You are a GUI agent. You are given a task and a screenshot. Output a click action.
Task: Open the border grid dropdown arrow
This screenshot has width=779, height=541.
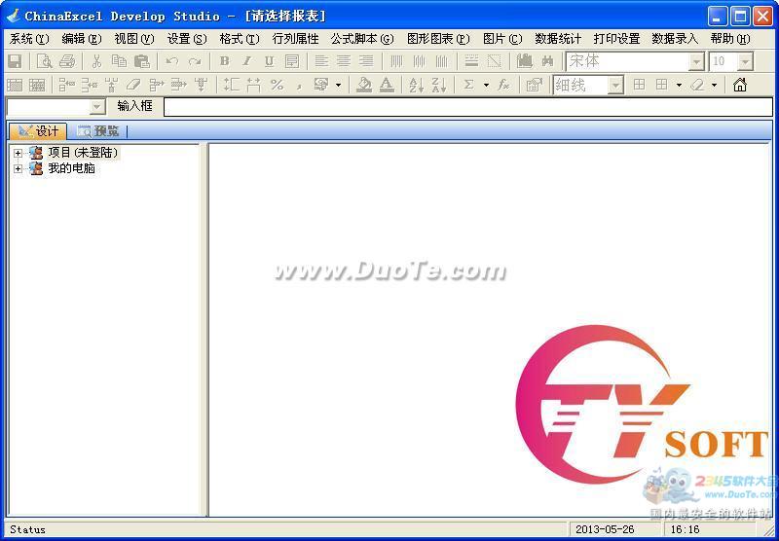(x=679, y=86)
